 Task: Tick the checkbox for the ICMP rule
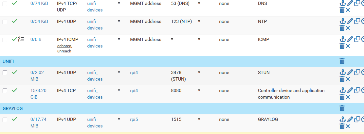pos(5,40)
